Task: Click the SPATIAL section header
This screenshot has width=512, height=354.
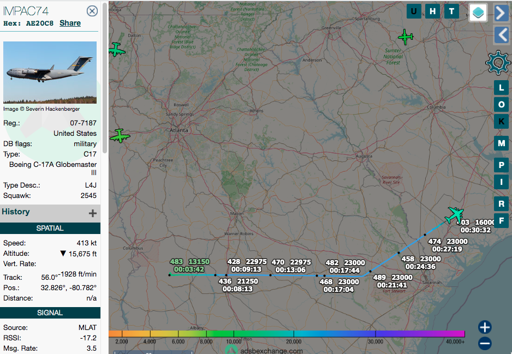Action: click(x=50, y=228)
